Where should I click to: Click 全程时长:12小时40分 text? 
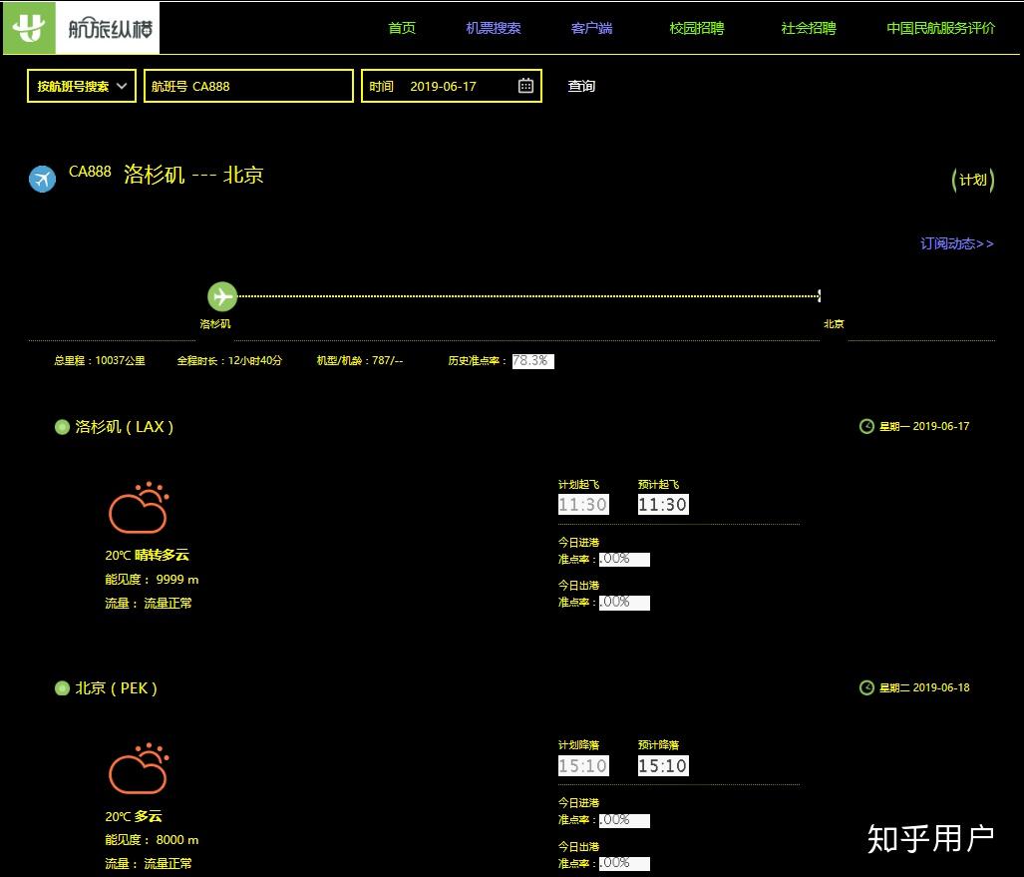click(229, 360)
